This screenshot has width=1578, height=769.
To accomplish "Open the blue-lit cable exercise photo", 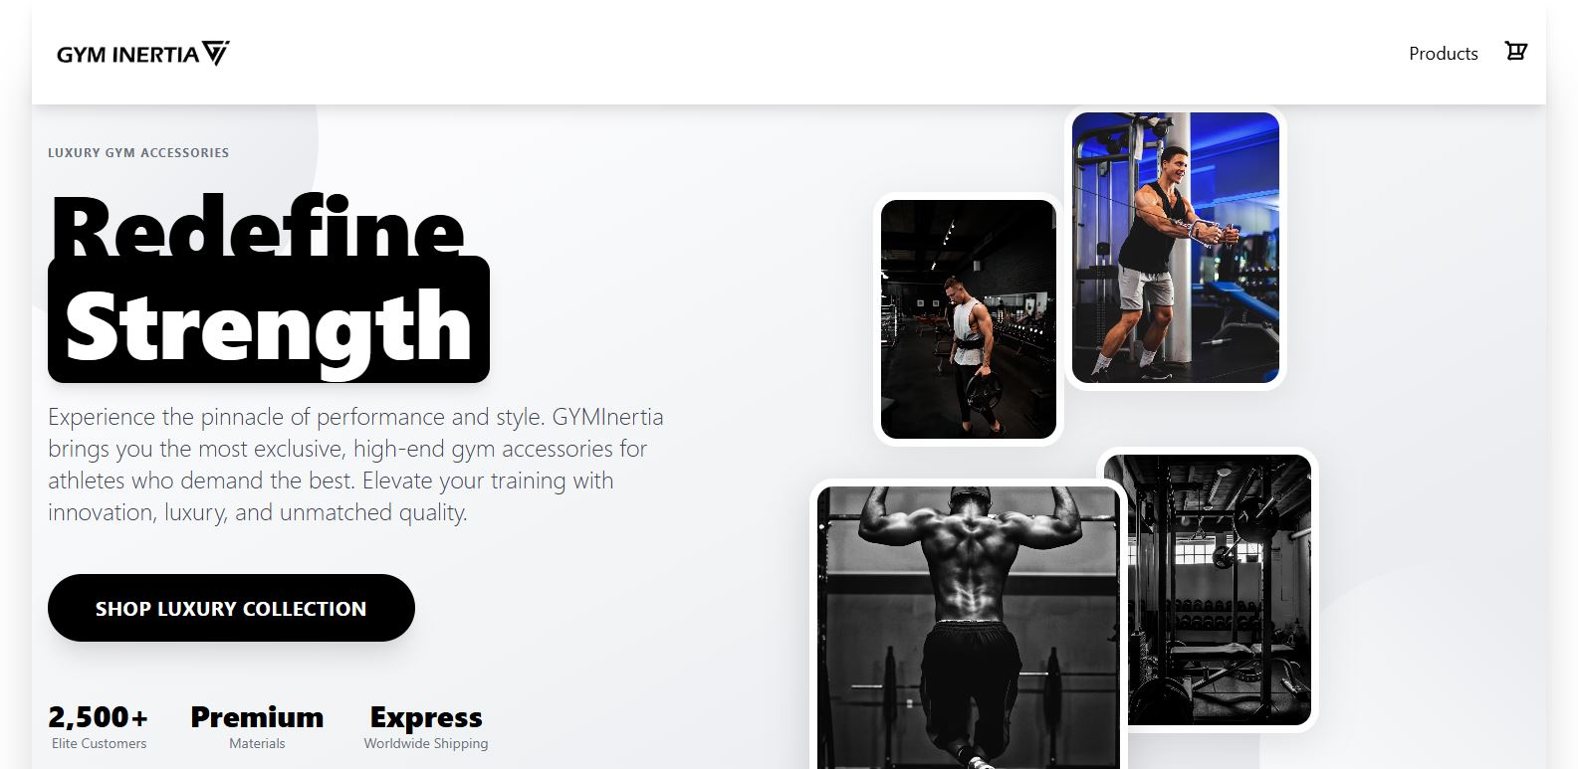I will coord(1176,248).
